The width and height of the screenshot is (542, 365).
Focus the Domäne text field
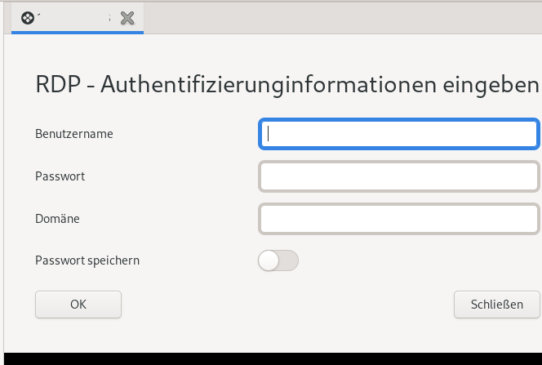click(398, 219)
